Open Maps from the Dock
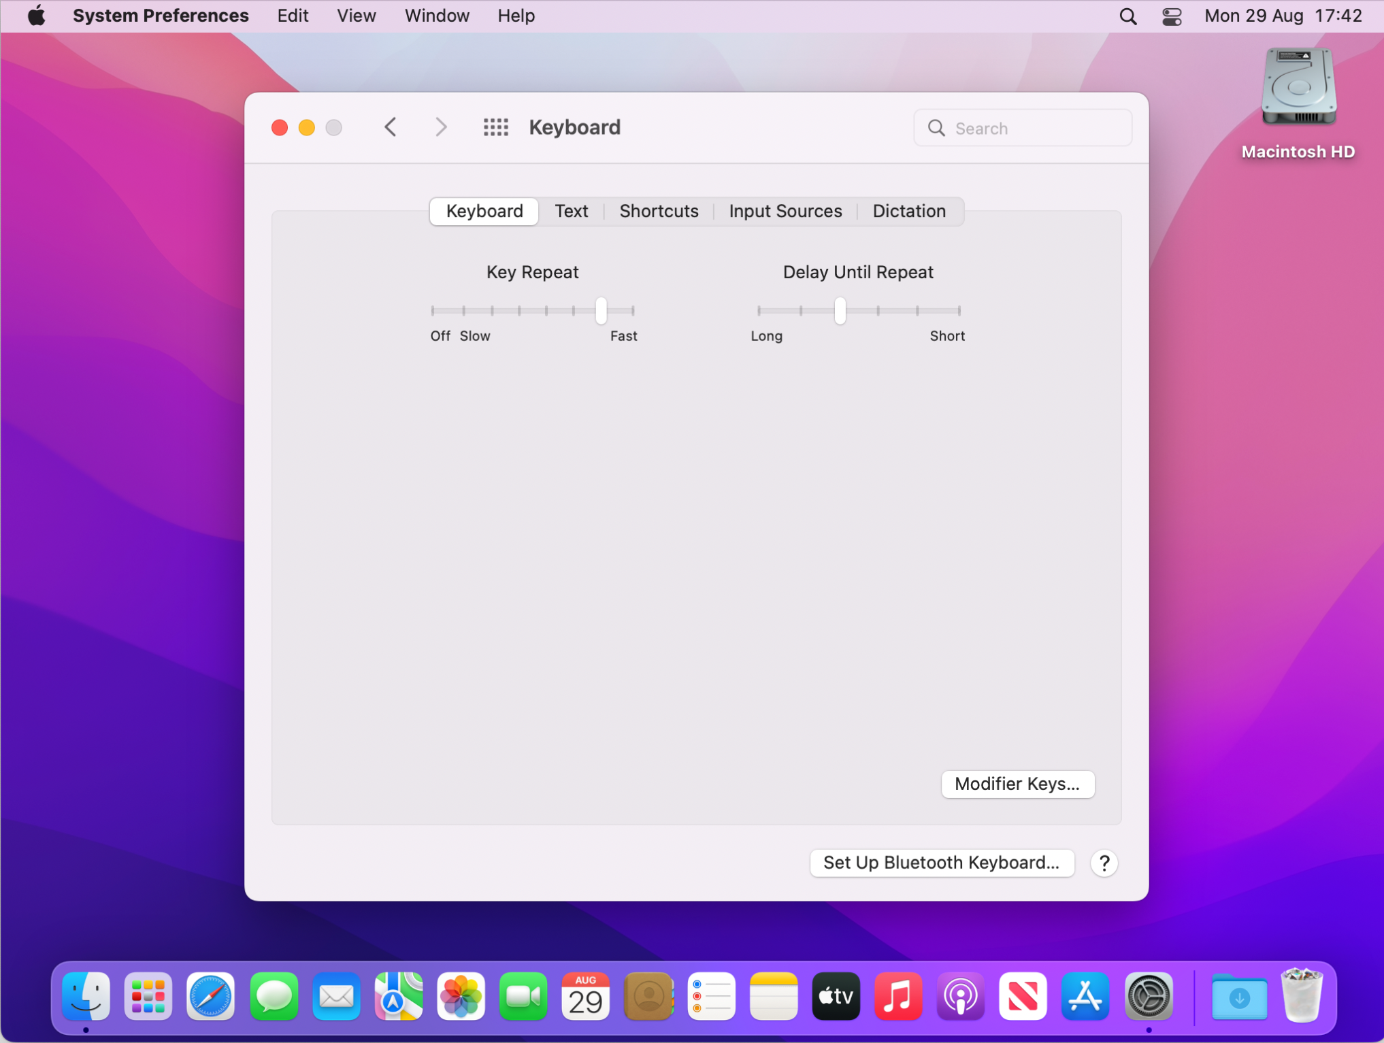Viewport: 1384px width, 1043px height. point(398,996)
